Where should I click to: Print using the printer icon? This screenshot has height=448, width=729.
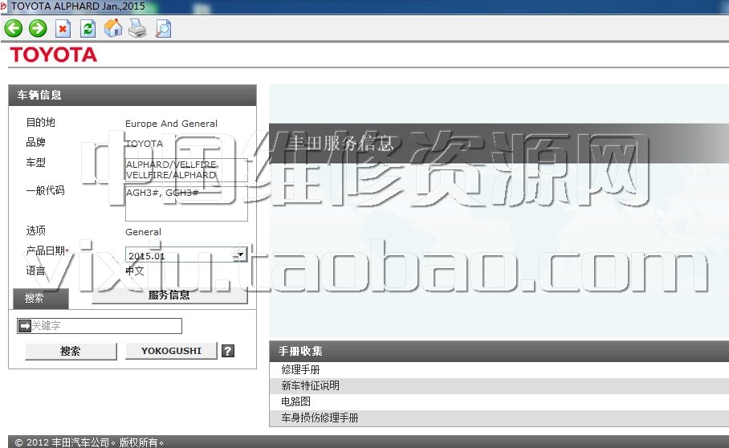click(137, 28)
